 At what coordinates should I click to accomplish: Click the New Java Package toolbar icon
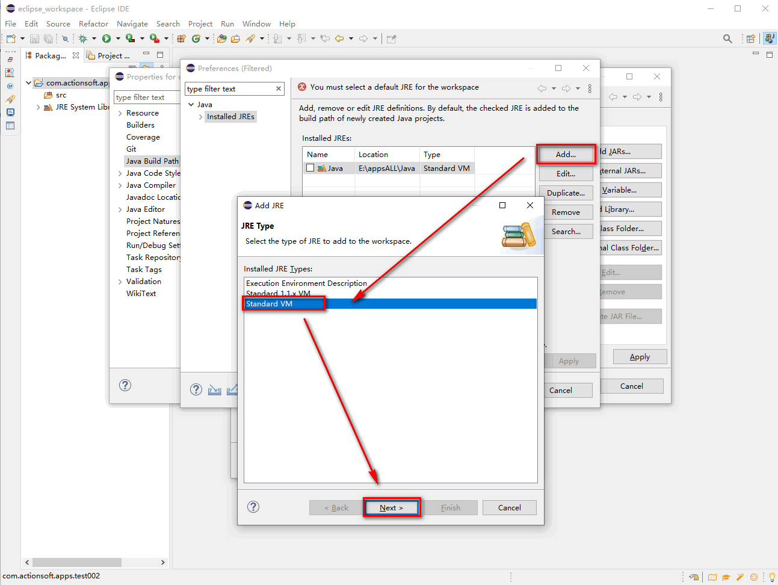181,39
